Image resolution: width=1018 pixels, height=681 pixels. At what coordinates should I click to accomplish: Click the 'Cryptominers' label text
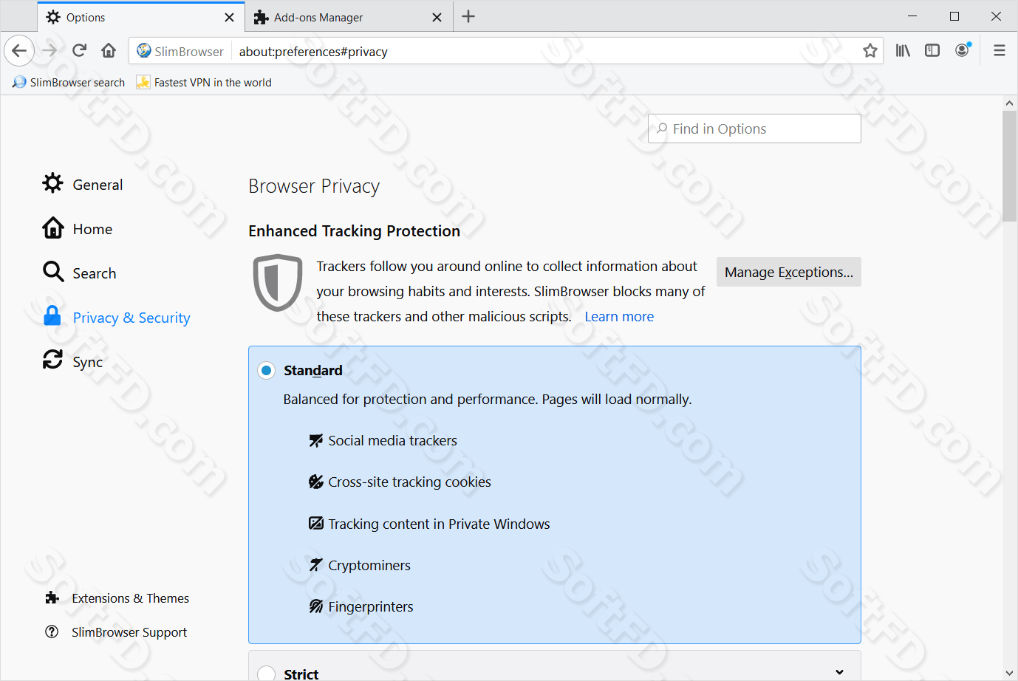click(x=369, y=565)
